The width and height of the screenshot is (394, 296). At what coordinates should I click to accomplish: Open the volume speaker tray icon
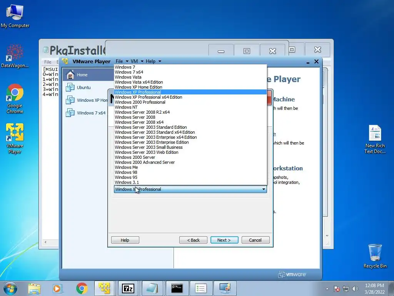pyautogui.click(x=355, y=289)
